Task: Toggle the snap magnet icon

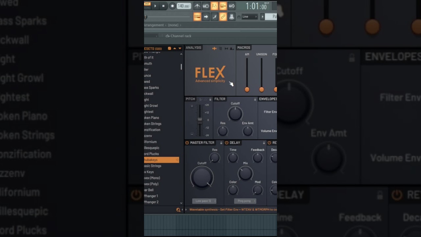Action: [239, 17]
